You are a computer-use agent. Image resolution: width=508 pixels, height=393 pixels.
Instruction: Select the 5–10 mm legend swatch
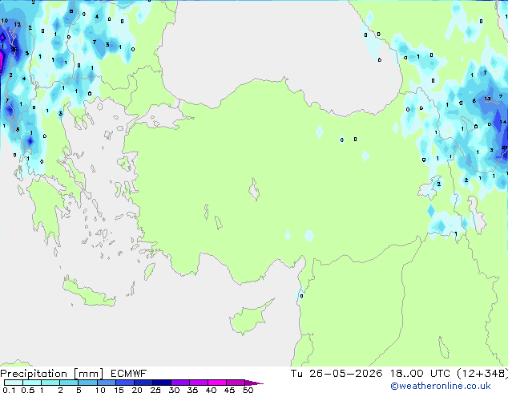(x=87, y=383)
